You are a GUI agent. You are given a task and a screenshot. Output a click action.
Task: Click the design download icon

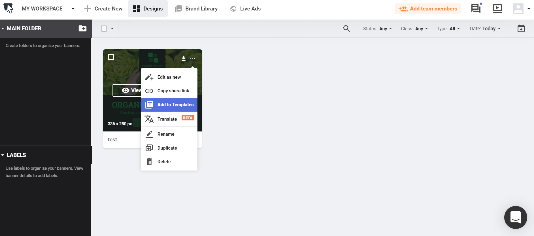pos(184,58)
